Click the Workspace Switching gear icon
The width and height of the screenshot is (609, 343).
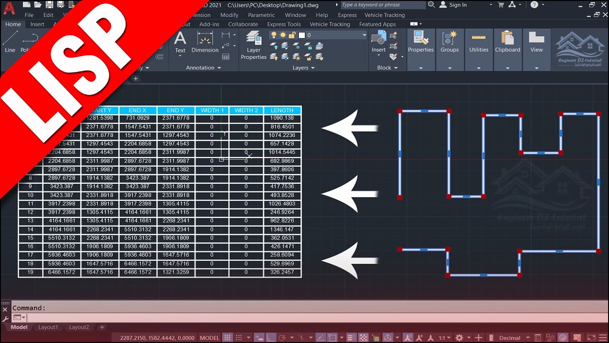[459, 338]
